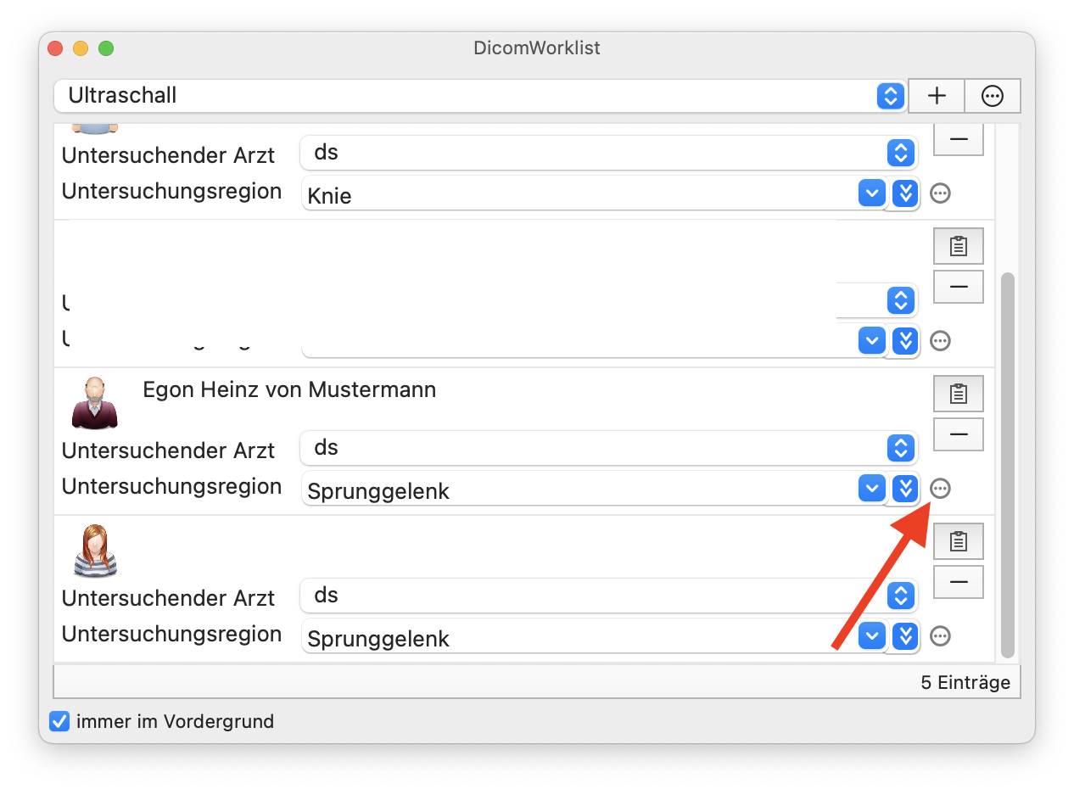The width and height of the screenshot is (1074, 789).
Task: Uncheck immer im Vordergrund checkbox
Action: pos(59,722)
